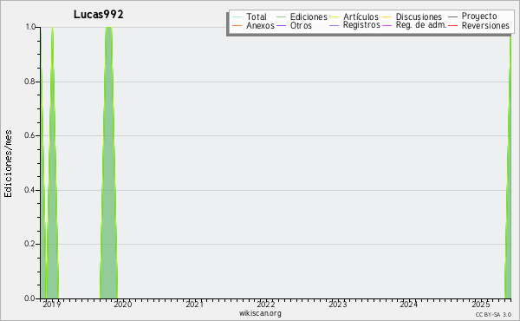Click the 2021 x-axis label
This screenshot has height=321, width=520.
click(x=194, y=304)
